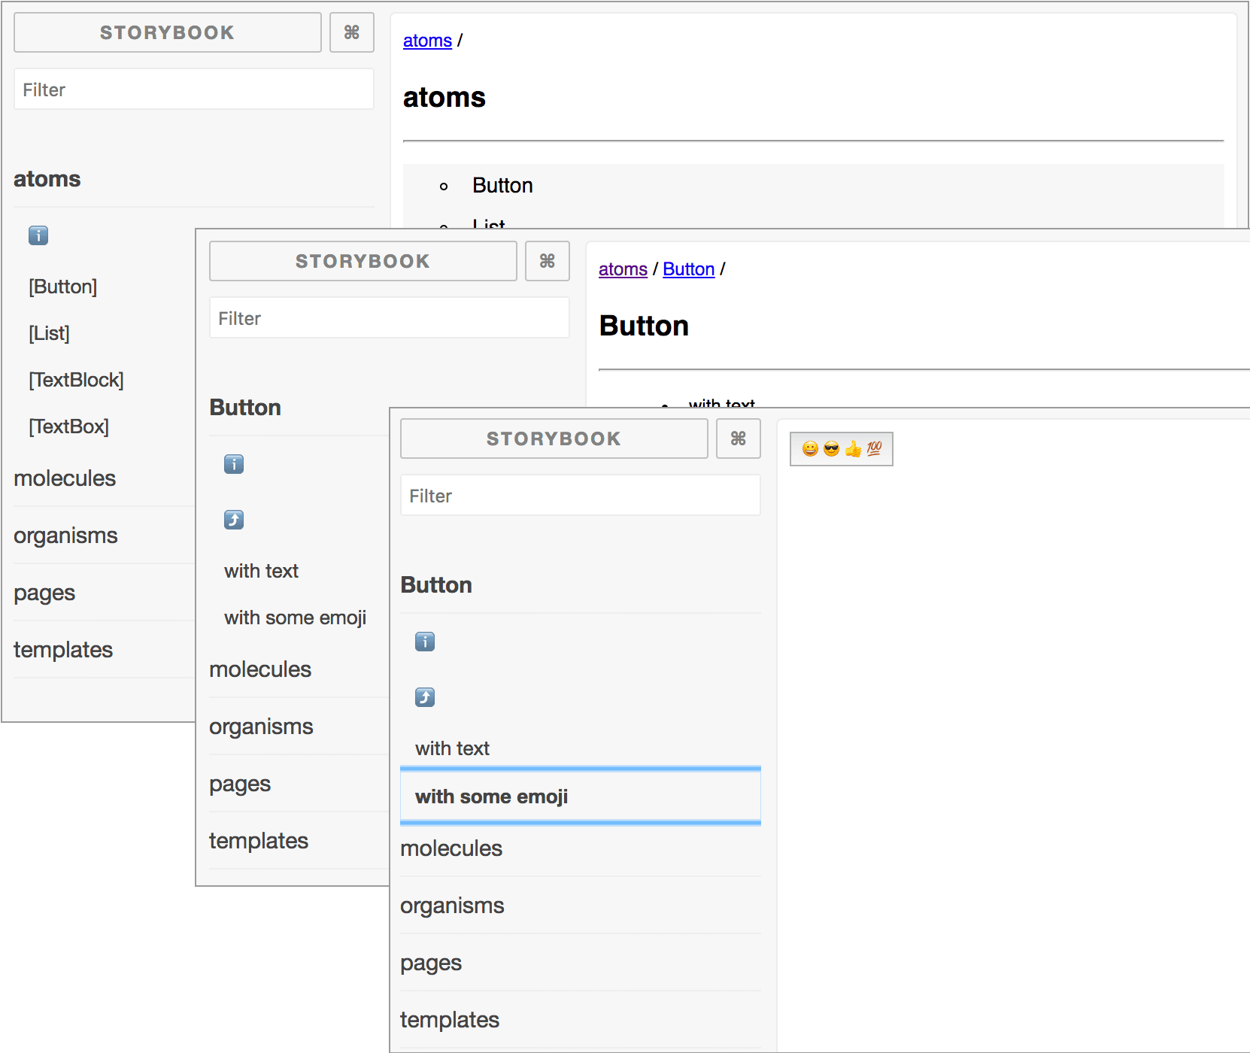The height and width of the screenshot is (1053, 1250).
Task: Expand templates section in back window
Action: (x=63, y=650)
